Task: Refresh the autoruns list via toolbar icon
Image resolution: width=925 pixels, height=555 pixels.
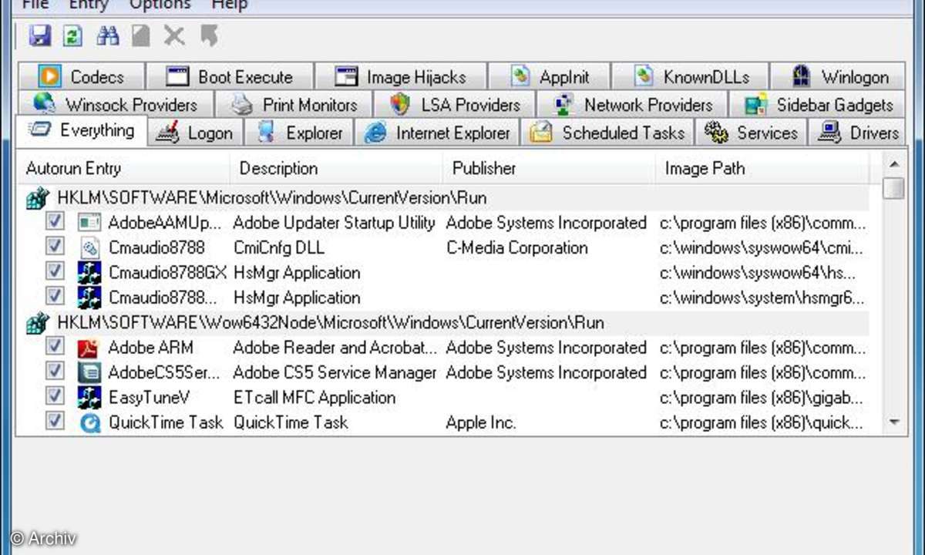Action: pyautogui.click(x=73, y=35)
